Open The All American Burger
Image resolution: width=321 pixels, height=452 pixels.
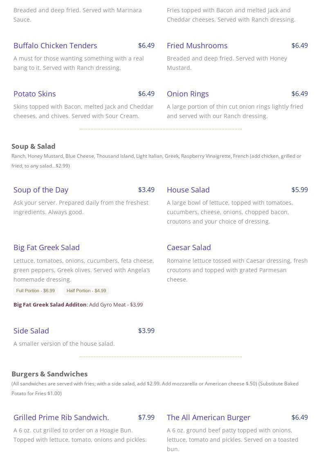coord(209,417)
